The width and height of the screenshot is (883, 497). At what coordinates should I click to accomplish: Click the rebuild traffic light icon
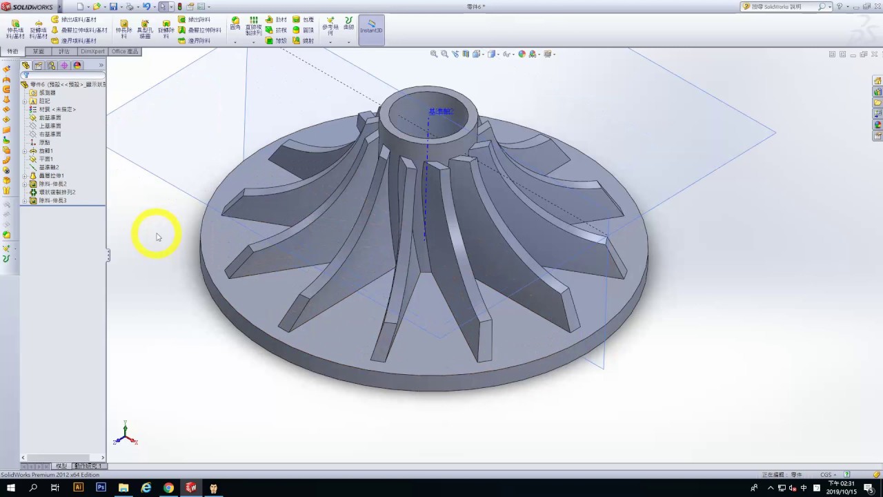pos(179,7)
